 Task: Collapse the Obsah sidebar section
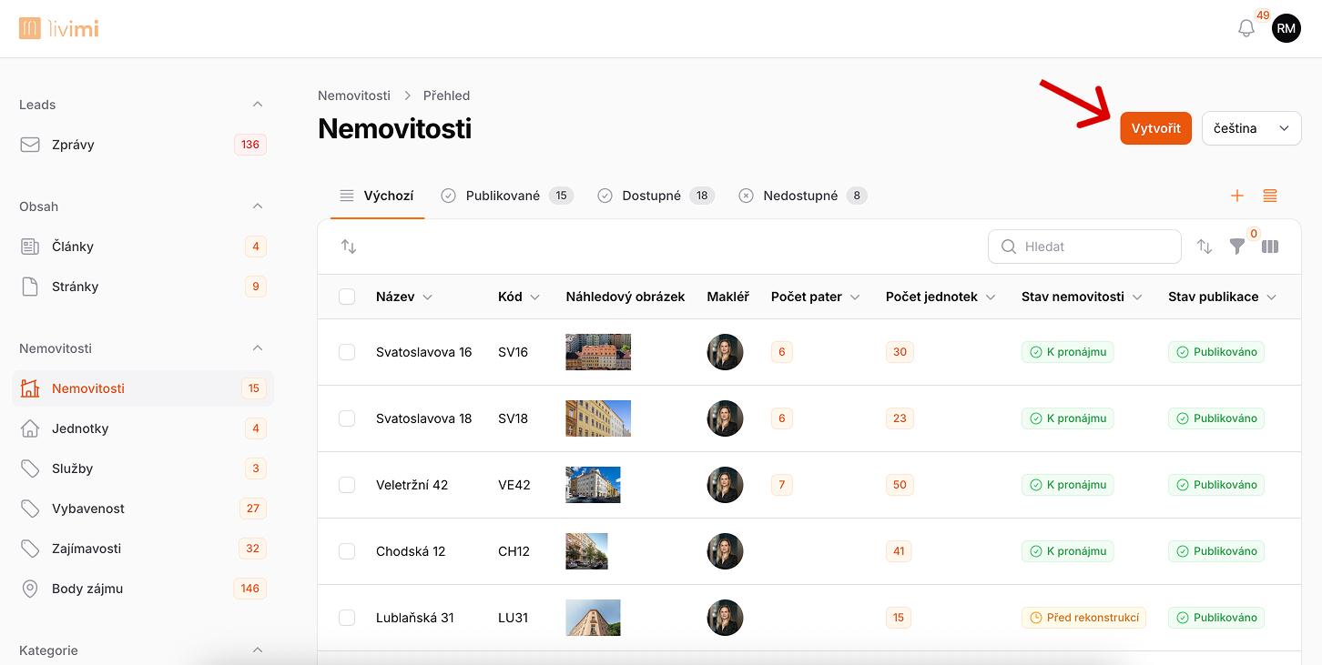click(x=258, y=207)
